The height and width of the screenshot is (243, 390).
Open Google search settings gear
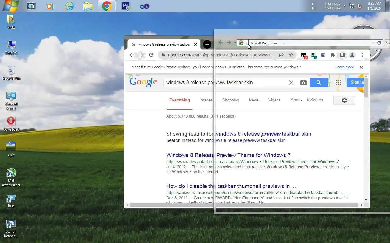(x=344, y=100)
